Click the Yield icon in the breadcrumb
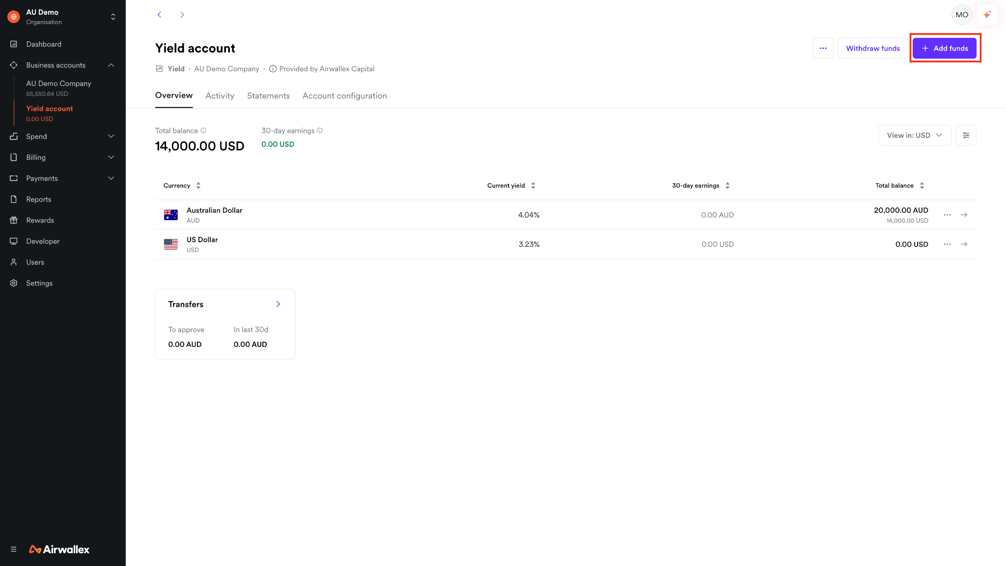This screenshot has width=1006, height=566. tap(159, 69)
